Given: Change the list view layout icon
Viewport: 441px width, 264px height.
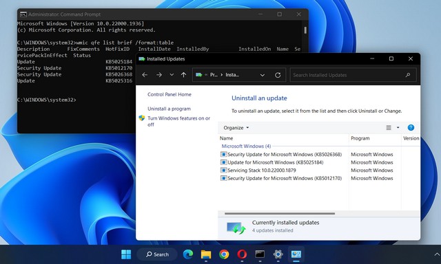Looking at the screenshot, I should (x=389, y=128).
